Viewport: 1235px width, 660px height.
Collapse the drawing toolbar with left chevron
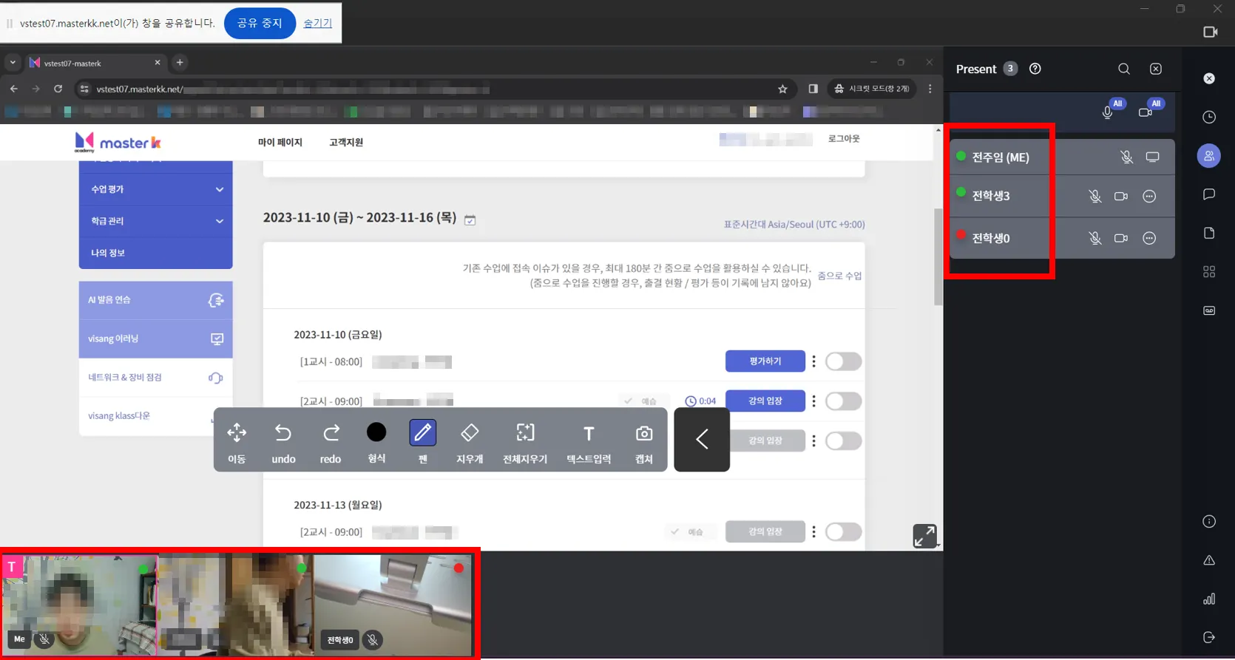[x=702, y=439]
